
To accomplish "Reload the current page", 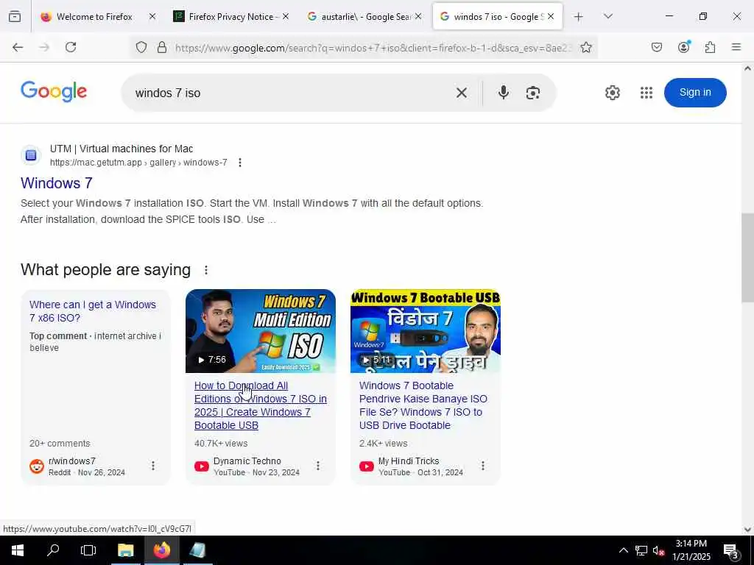I will point(71,47).
